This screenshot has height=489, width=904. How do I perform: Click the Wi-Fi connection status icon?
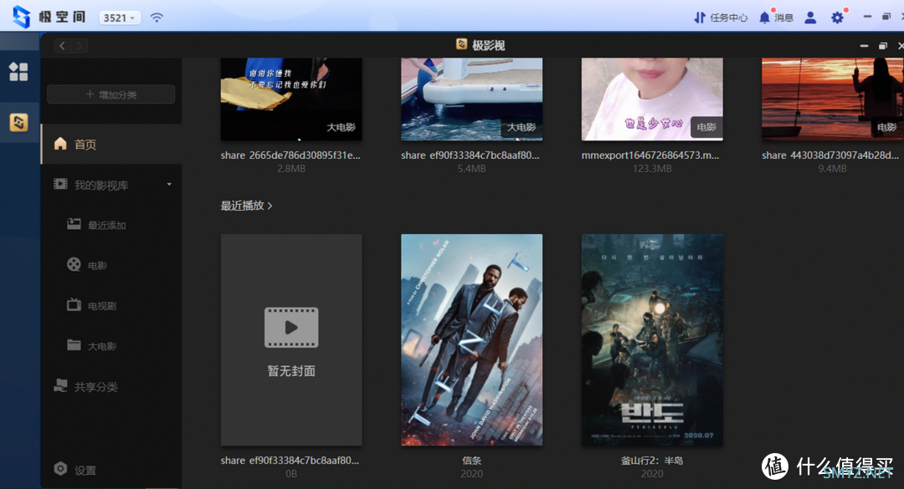point(157,18)
